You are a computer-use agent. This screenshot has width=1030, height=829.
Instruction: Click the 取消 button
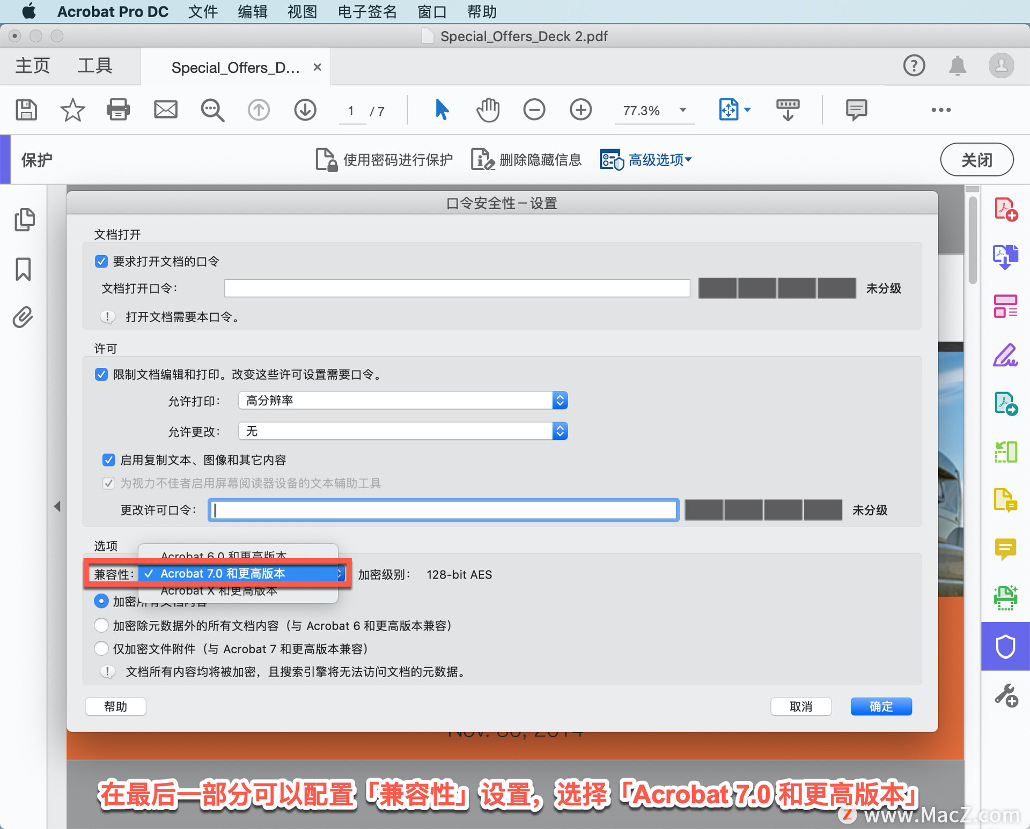point(801,707)
